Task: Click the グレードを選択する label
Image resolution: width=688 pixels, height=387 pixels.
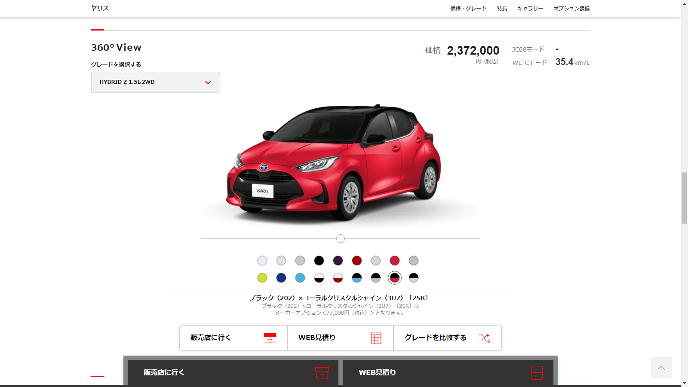Action: coord(116,64)
